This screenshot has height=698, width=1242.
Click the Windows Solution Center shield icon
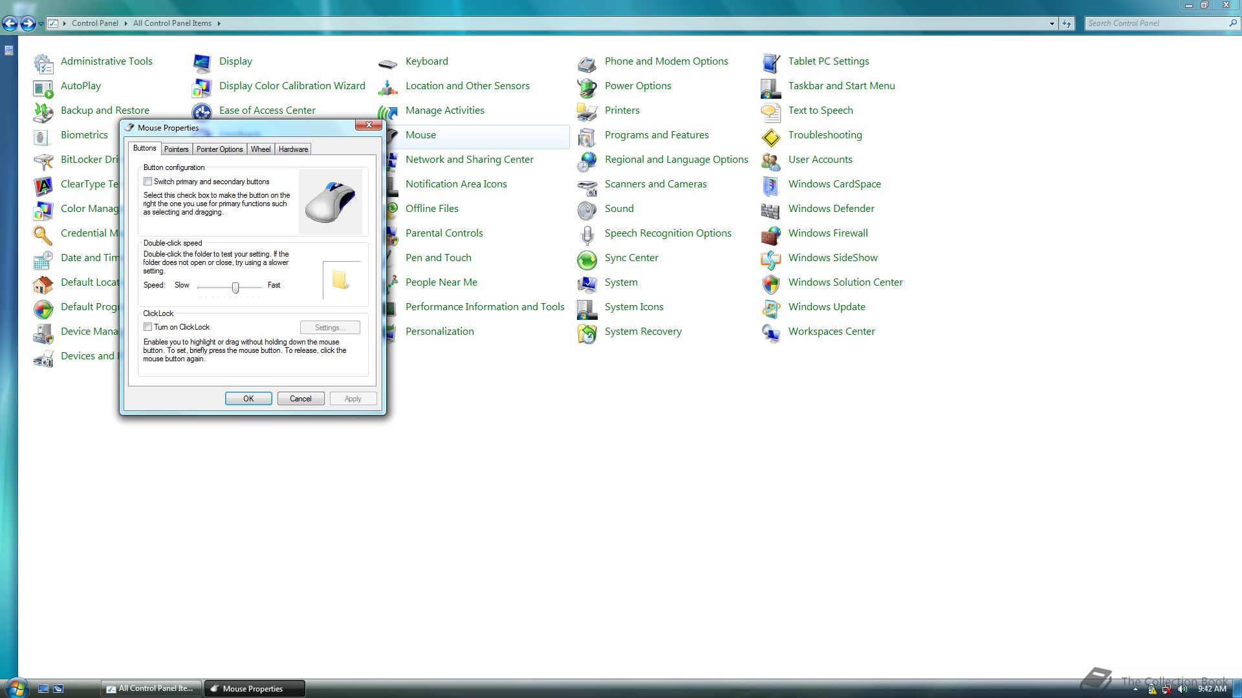click(771, 284)
